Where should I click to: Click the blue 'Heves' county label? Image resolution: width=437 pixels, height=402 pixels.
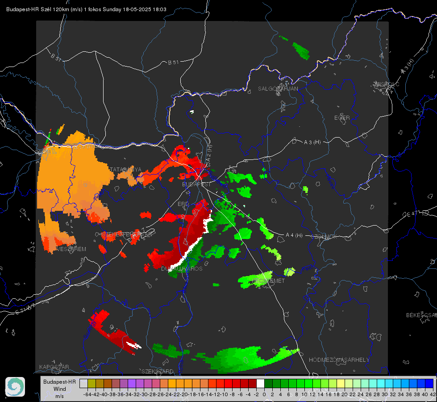pyautogui.click(x=330, y=181)
